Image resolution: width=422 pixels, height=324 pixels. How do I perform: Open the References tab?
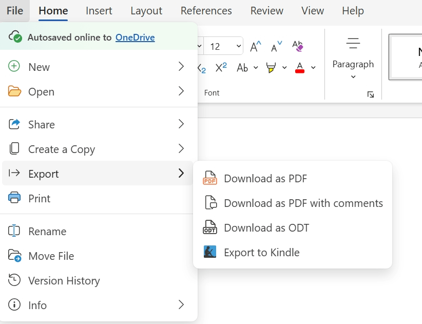click(206, 11)
